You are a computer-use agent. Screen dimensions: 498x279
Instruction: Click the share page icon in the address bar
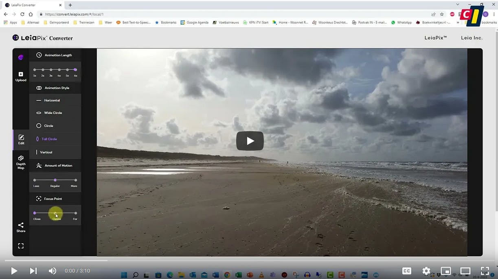pos(434,14)
